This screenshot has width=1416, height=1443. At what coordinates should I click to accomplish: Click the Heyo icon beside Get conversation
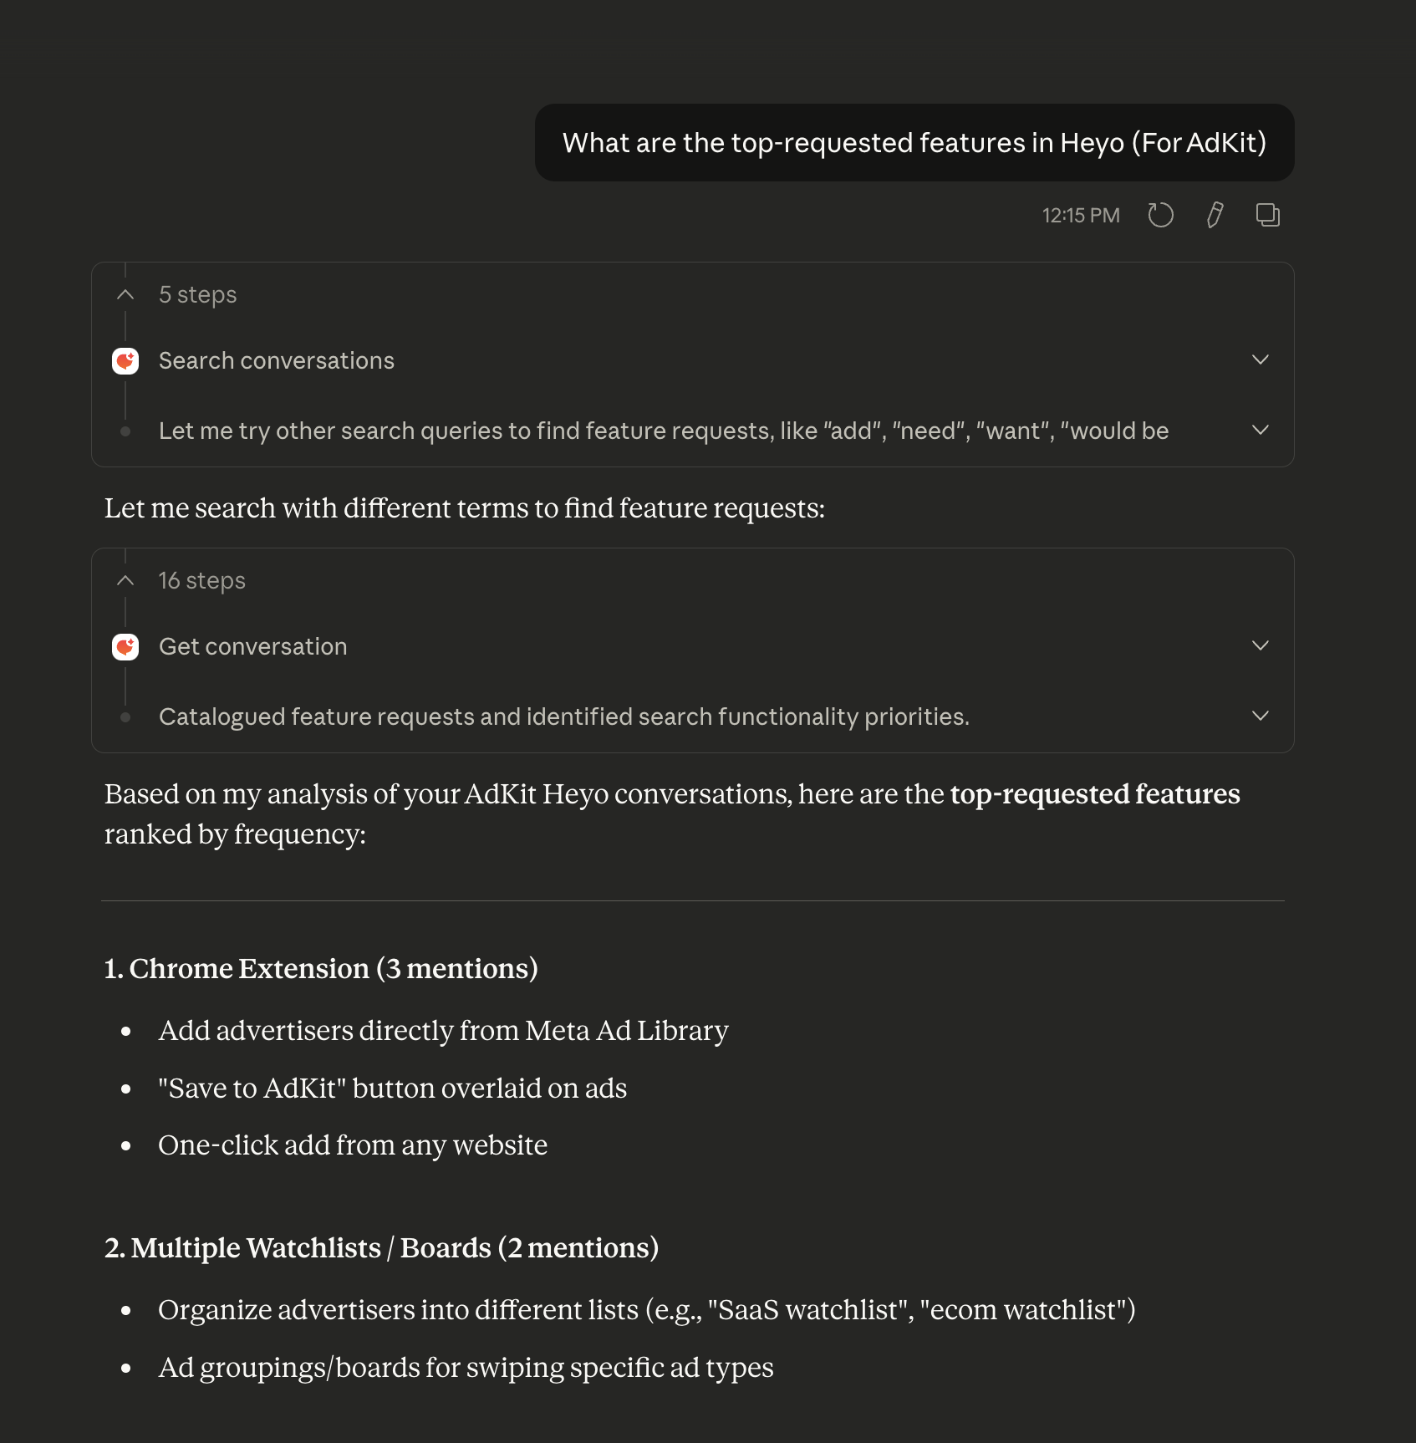[125, 647]
